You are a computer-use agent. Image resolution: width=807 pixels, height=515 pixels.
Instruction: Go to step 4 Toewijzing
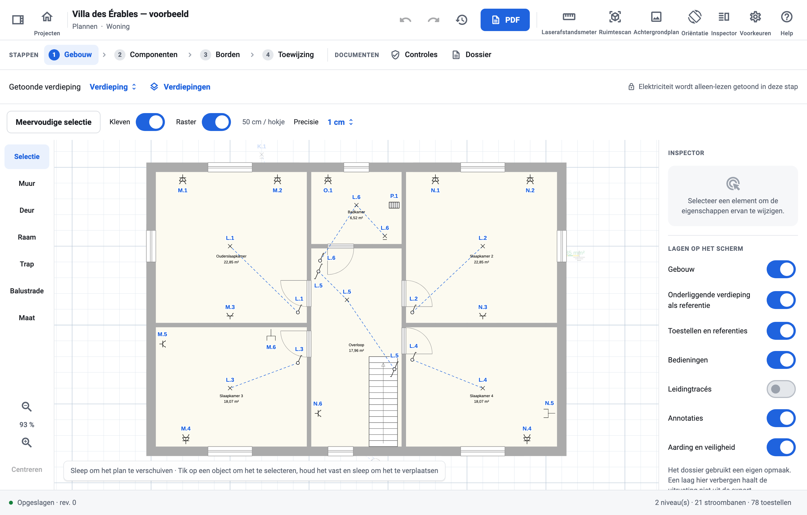click(x=288, y=55)
